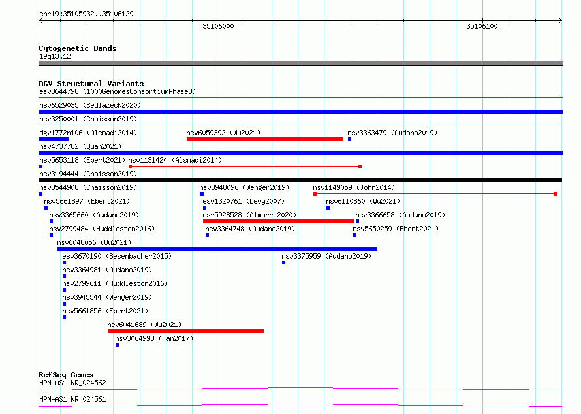The image size is (581, 414).
Task: Open the HPN-AS1|NR_024561 gene label
Action: tap(72, 399)
